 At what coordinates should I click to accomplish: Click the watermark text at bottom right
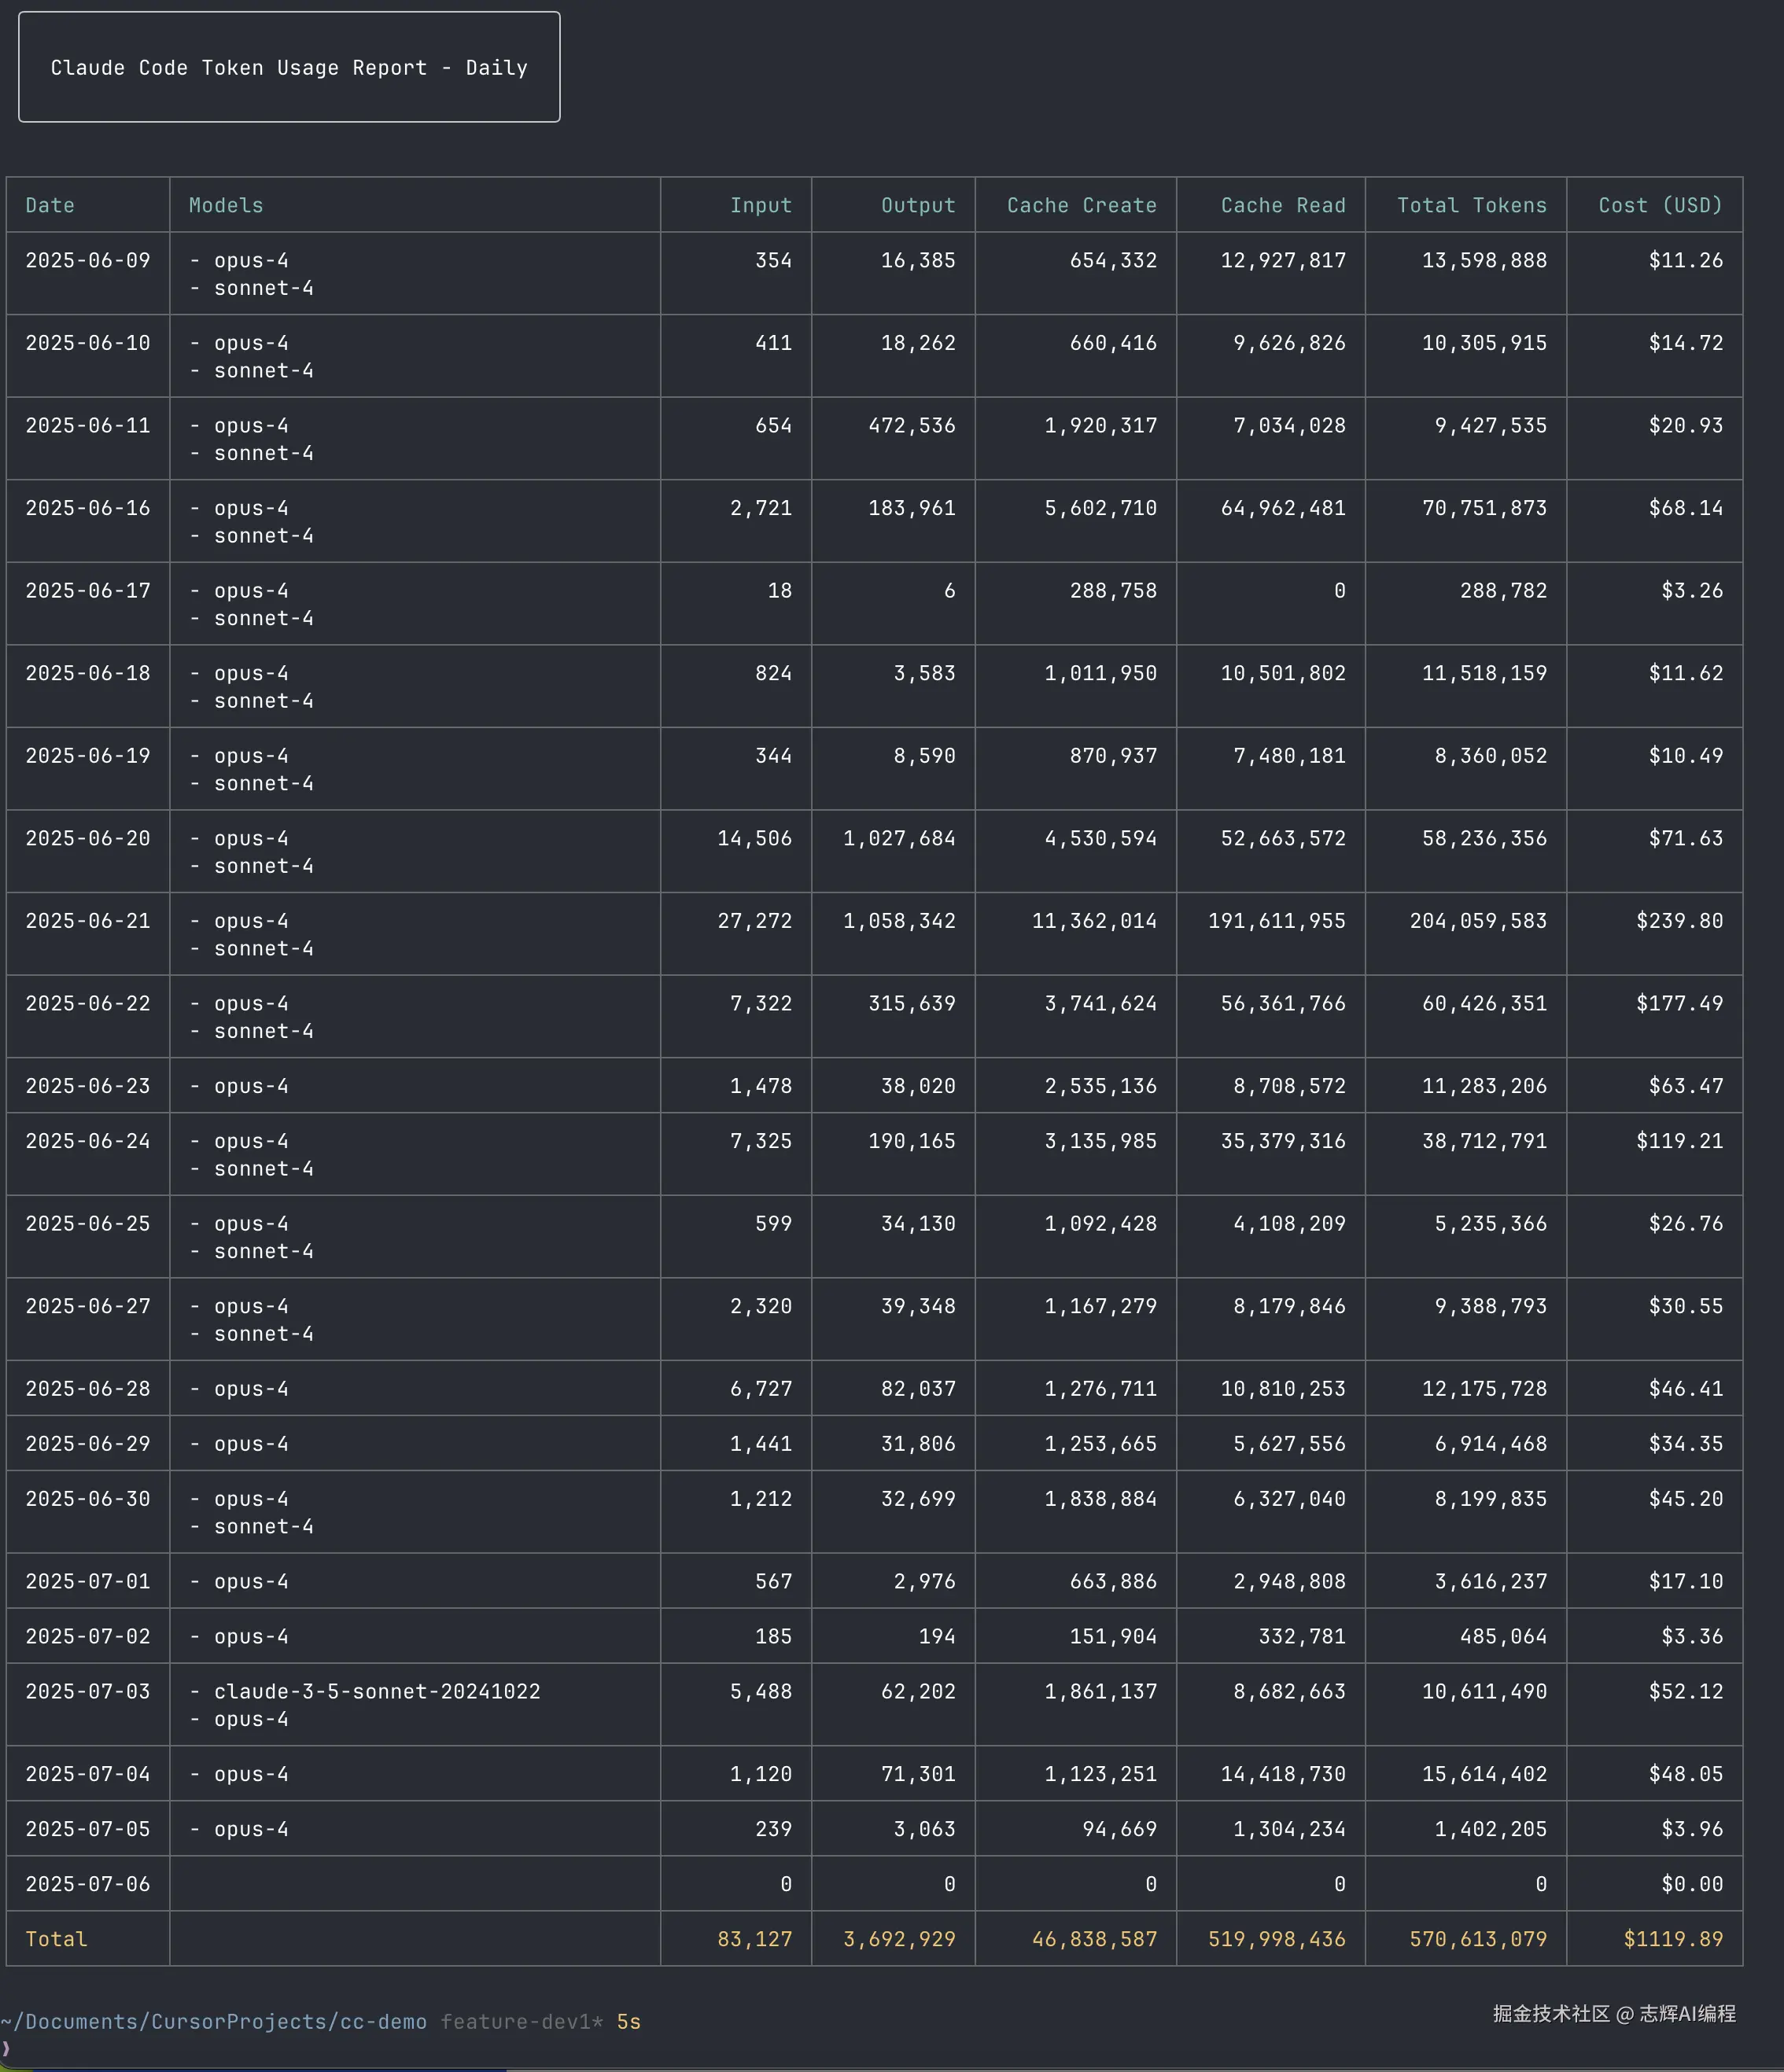tap(1614, 2014)
